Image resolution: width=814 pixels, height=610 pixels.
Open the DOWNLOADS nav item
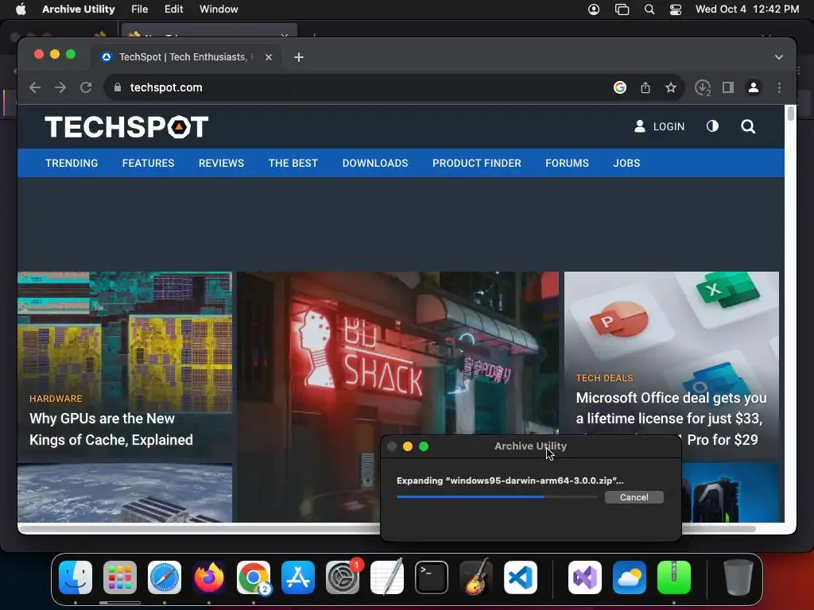tap(375, 163)
